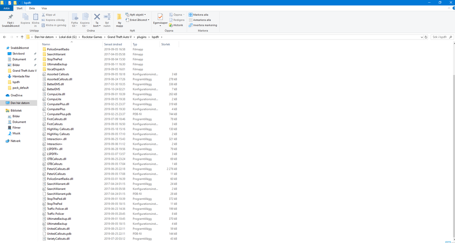Click the Kopiera ribbon icon

point(25,17)
